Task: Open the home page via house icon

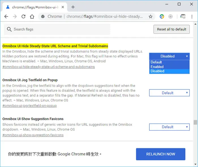Action: point(32,16)
